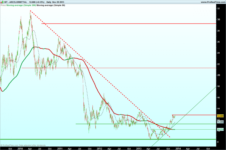This screenshot has height=150, width=226.
Task: Click the 2013 year label on time axis
Action: [x=139, y=148]
